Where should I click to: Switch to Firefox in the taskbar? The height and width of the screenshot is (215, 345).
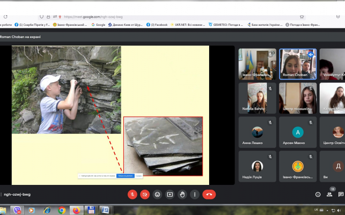pyautogui.click(x=77, y=210)
